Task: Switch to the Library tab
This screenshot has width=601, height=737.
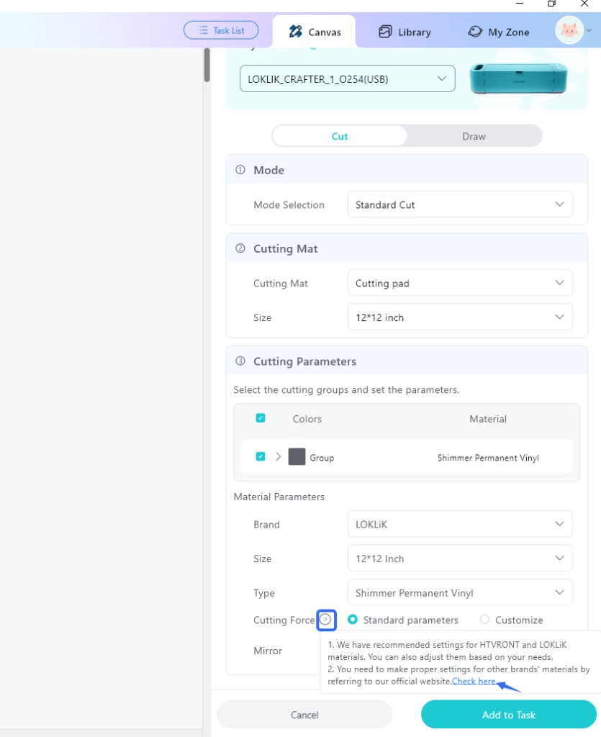Action: [x=405, y=32]
